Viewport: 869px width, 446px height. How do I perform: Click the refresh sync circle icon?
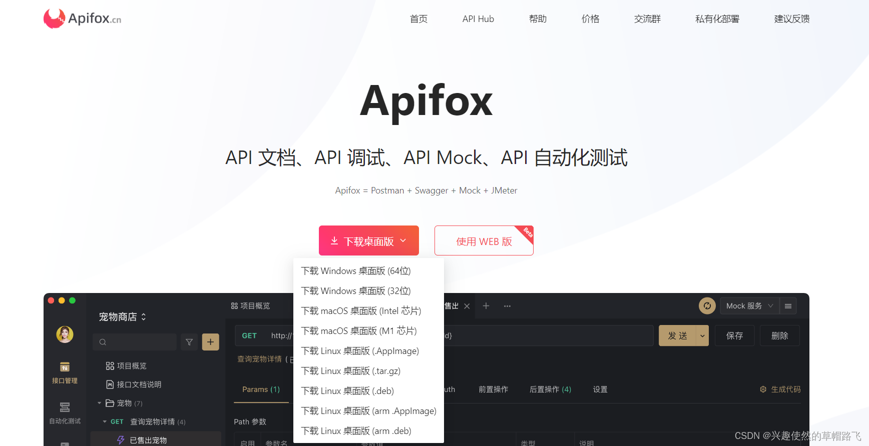pyautogui.click(x=707, y=305)
